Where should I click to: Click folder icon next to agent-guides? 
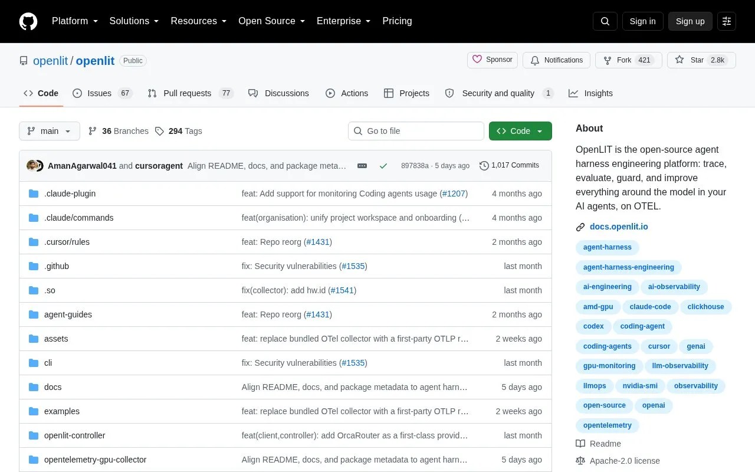click(x=34, y=314)
